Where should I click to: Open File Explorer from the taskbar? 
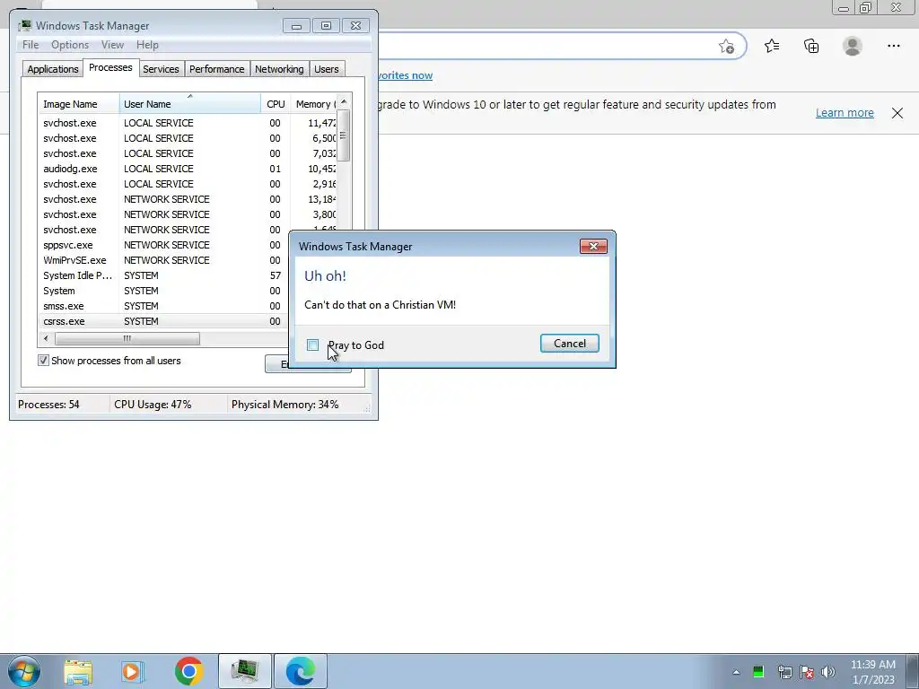[78, 671]
